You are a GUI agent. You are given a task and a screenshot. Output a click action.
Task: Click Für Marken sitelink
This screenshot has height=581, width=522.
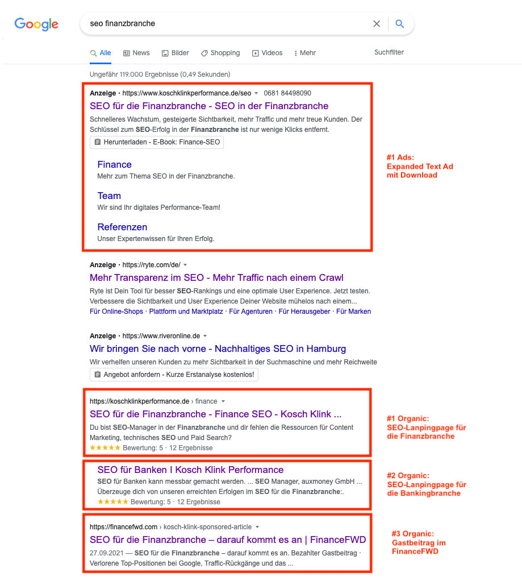pyautogui.click(x=353, y=312)
